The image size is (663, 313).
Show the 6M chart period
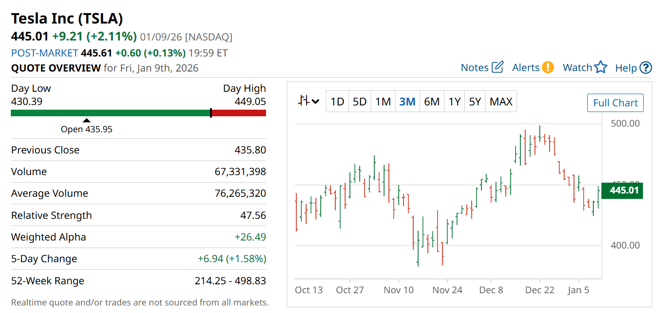(431, 102)
